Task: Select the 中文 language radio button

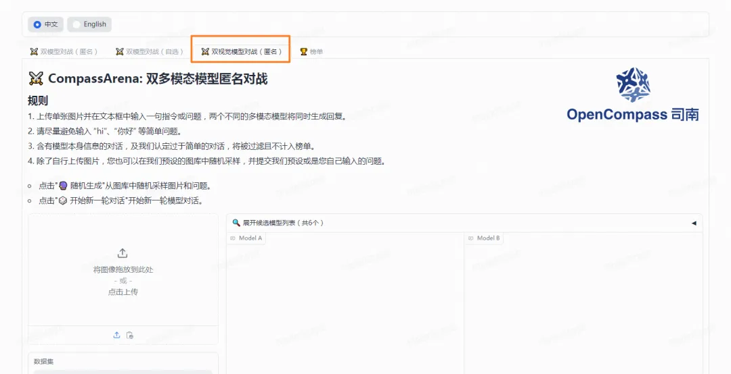Action: [45, 24]
